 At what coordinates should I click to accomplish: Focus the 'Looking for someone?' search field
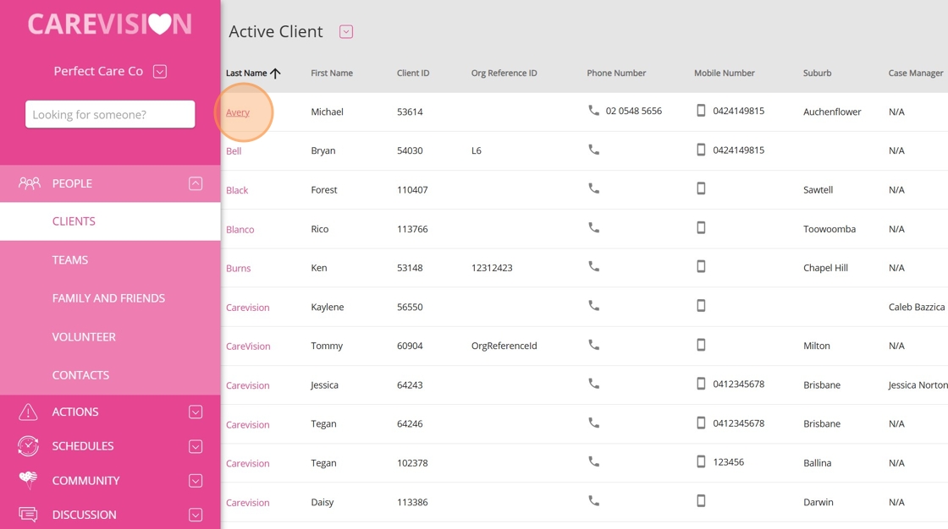pos(110,114)
